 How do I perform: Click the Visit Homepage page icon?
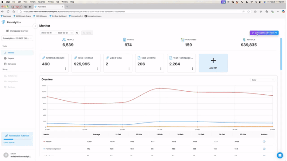171,58
